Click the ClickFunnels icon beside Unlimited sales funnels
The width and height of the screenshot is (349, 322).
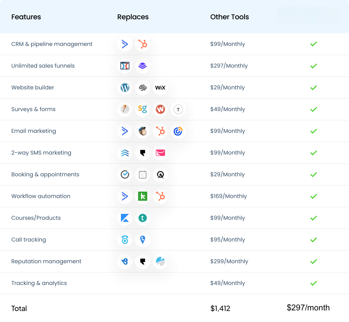[x=125, y=66]
